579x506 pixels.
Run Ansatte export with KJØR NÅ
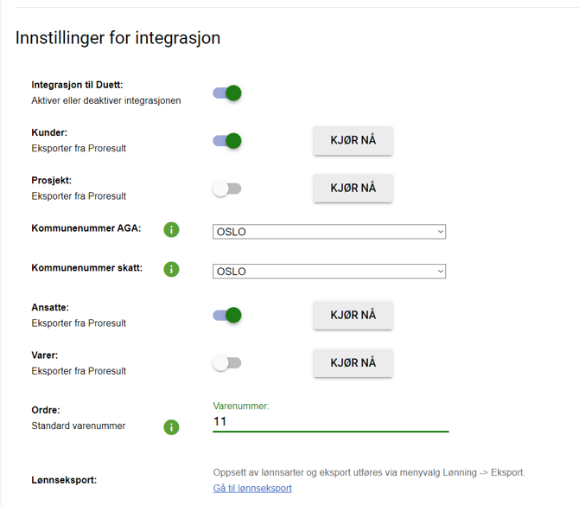coord(353,315)
